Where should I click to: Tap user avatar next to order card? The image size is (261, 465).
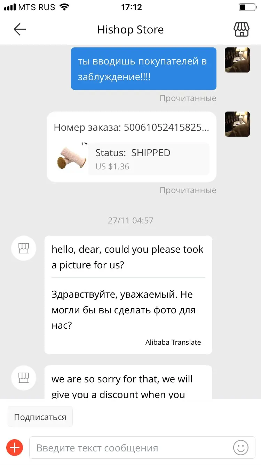click(237, 124)
